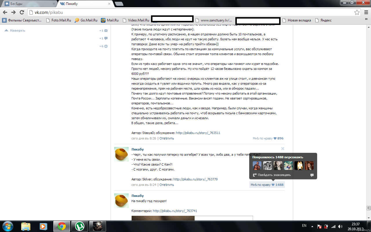Click the +1 comments bubble icon

[106, 38]
